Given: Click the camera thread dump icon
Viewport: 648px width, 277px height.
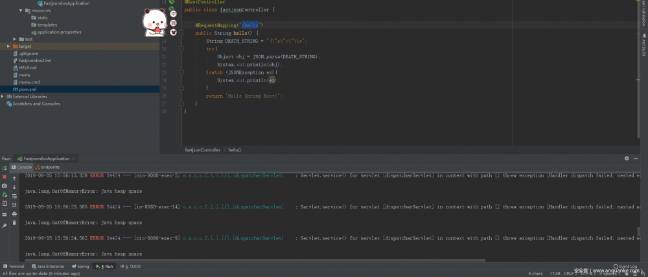Looking at the screenshot, I should [5, 186].
